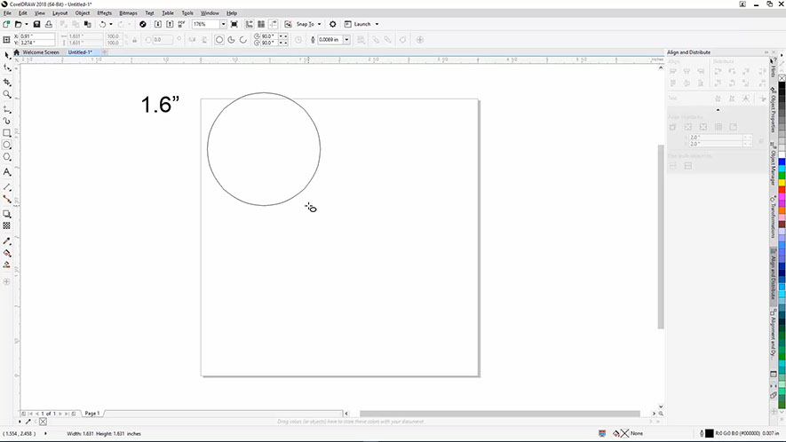Click the Save icon in toolbar
This screenshot has width=786, height=442.
tap(37, 24)
